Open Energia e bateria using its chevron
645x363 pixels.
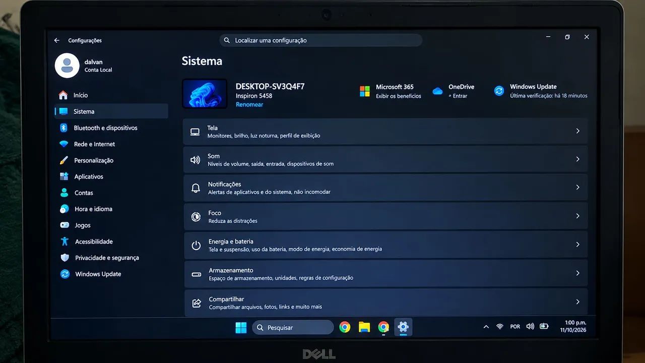577,245
